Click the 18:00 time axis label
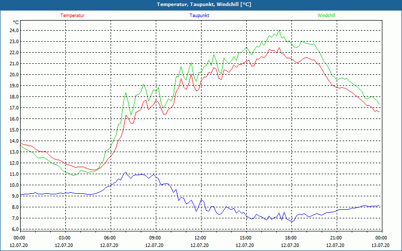This screenshot has height=251, width=402. [291, 238]
